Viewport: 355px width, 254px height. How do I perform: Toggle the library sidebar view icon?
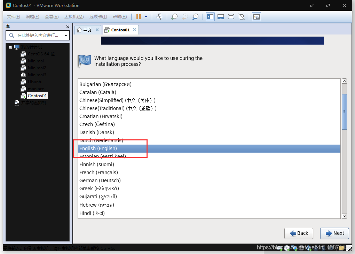(x=210, y=17)
